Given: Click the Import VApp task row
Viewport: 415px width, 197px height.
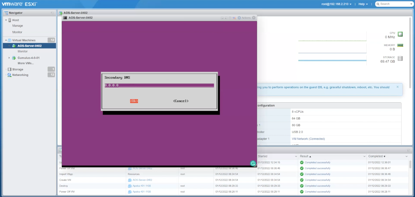Looking at the screenshot, I should click(233, 174).
